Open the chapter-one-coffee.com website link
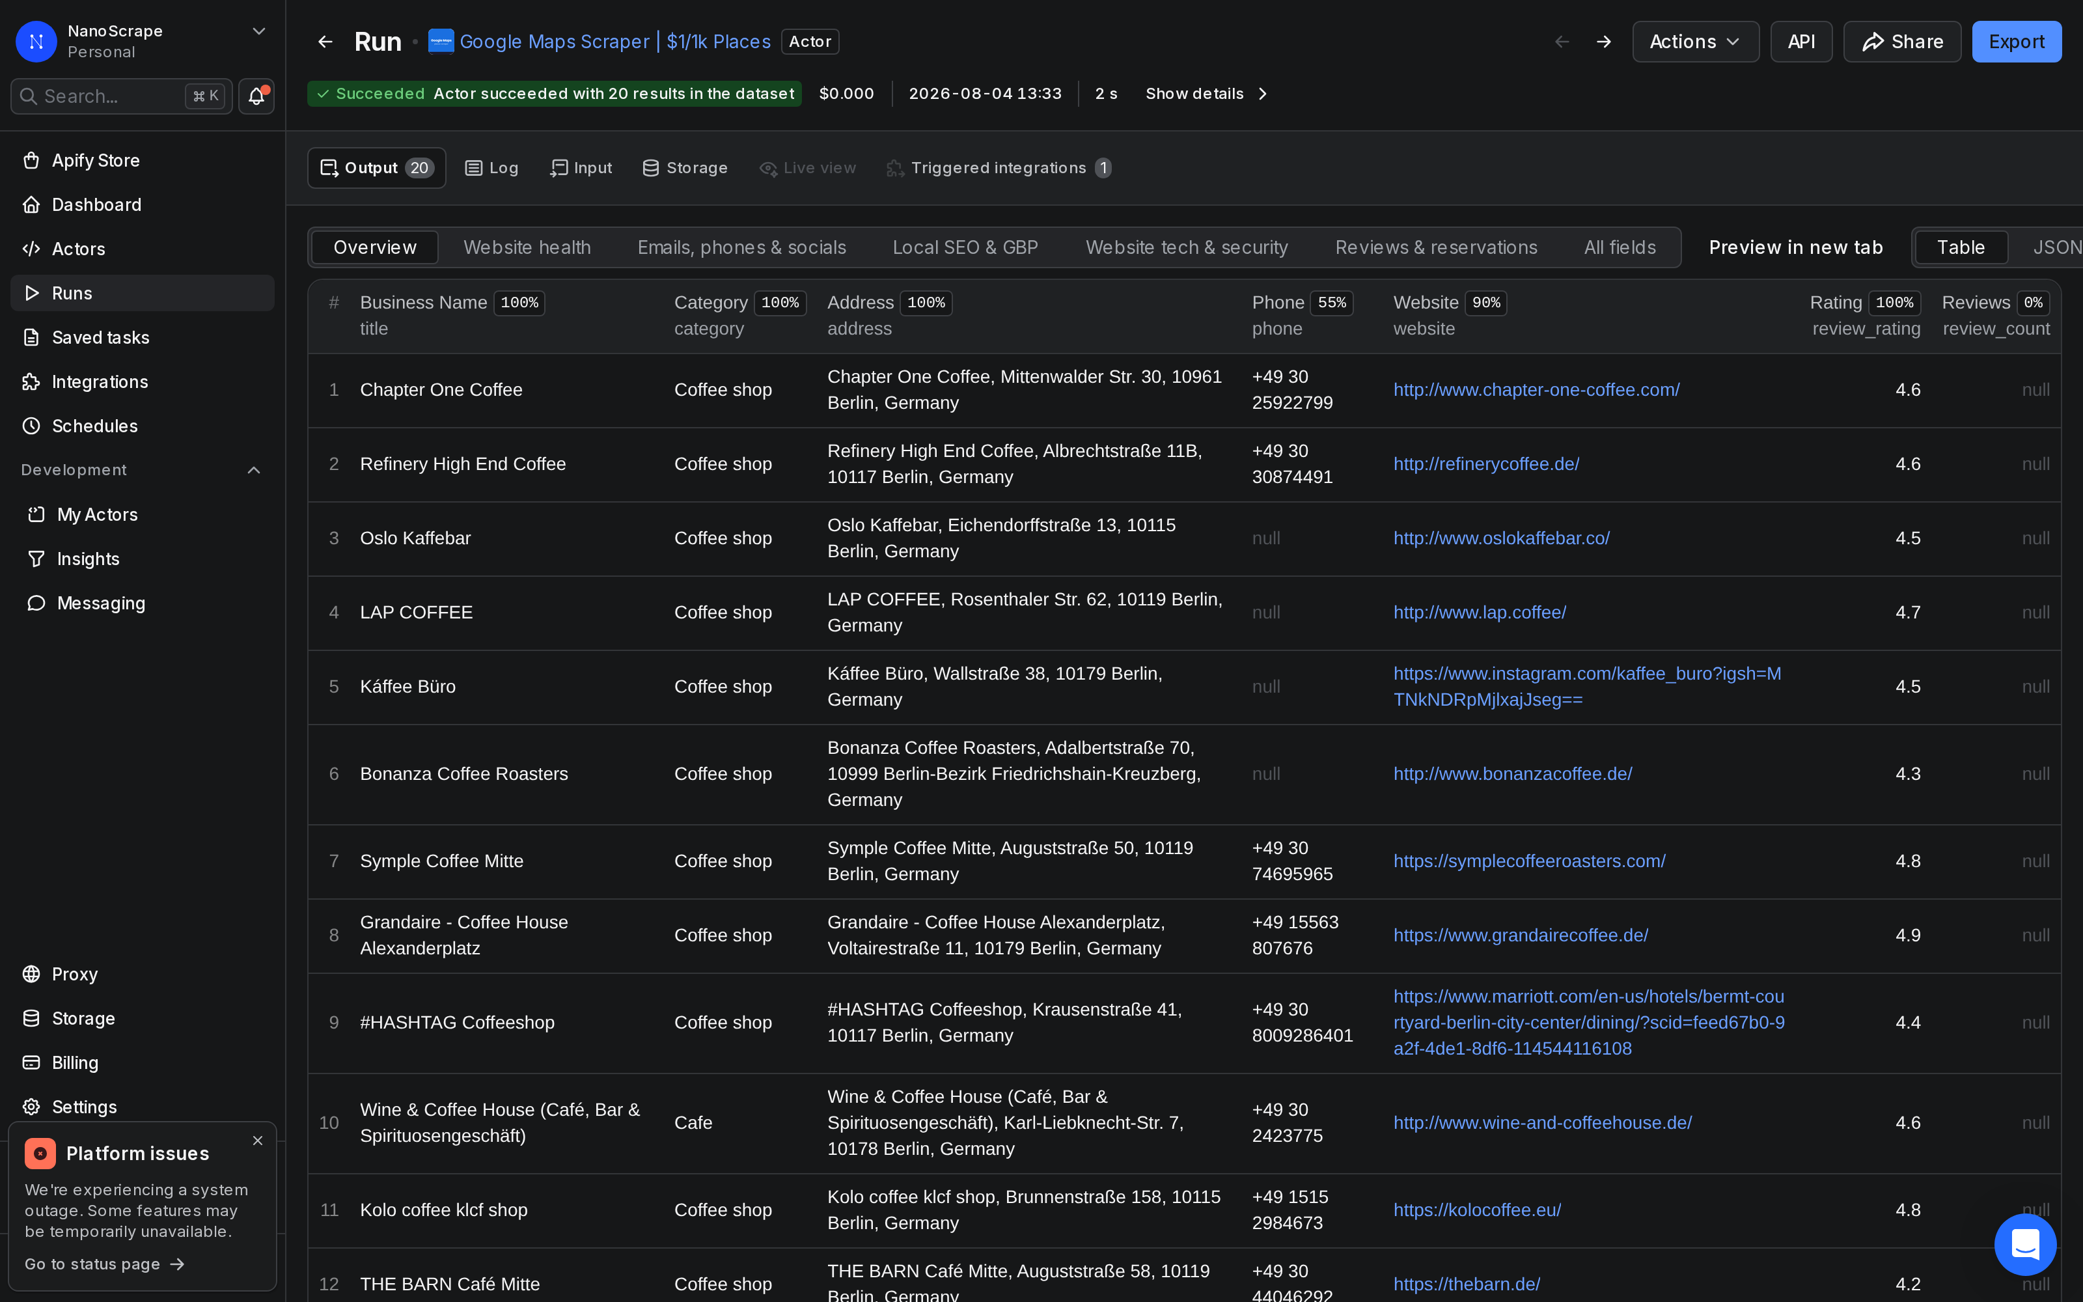This screenshot has height=1302, width=2083. coord(1536,389)
